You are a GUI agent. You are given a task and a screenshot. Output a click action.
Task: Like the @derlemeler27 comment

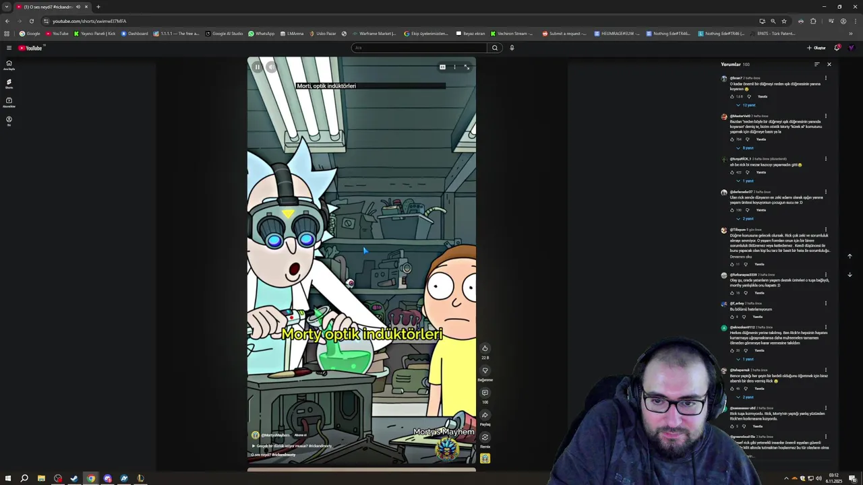pyautogui.click(x=732, y=210)
